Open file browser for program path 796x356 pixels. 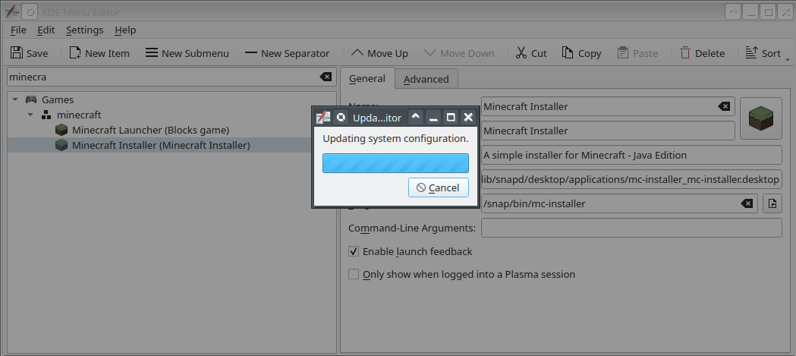tap(772, 203)
